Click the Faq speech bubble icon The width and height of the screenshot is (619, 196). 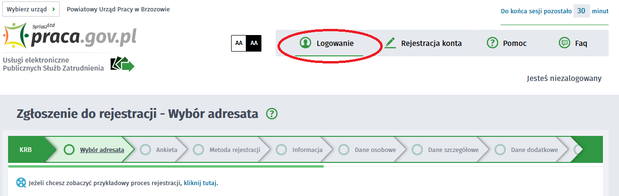coord(564,43)
